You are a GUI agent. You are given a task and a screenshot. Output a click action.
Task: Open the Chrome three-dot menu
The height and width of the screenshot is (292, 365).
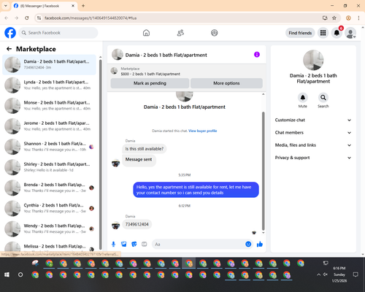pos(358,18)
